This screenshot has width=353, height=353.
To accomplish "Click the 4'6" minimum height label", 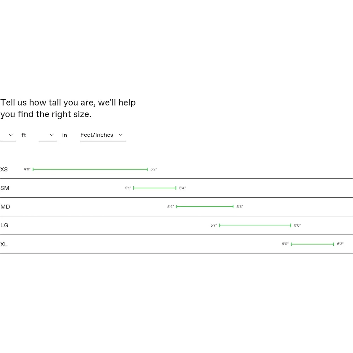I will click(x=27, y=169).
